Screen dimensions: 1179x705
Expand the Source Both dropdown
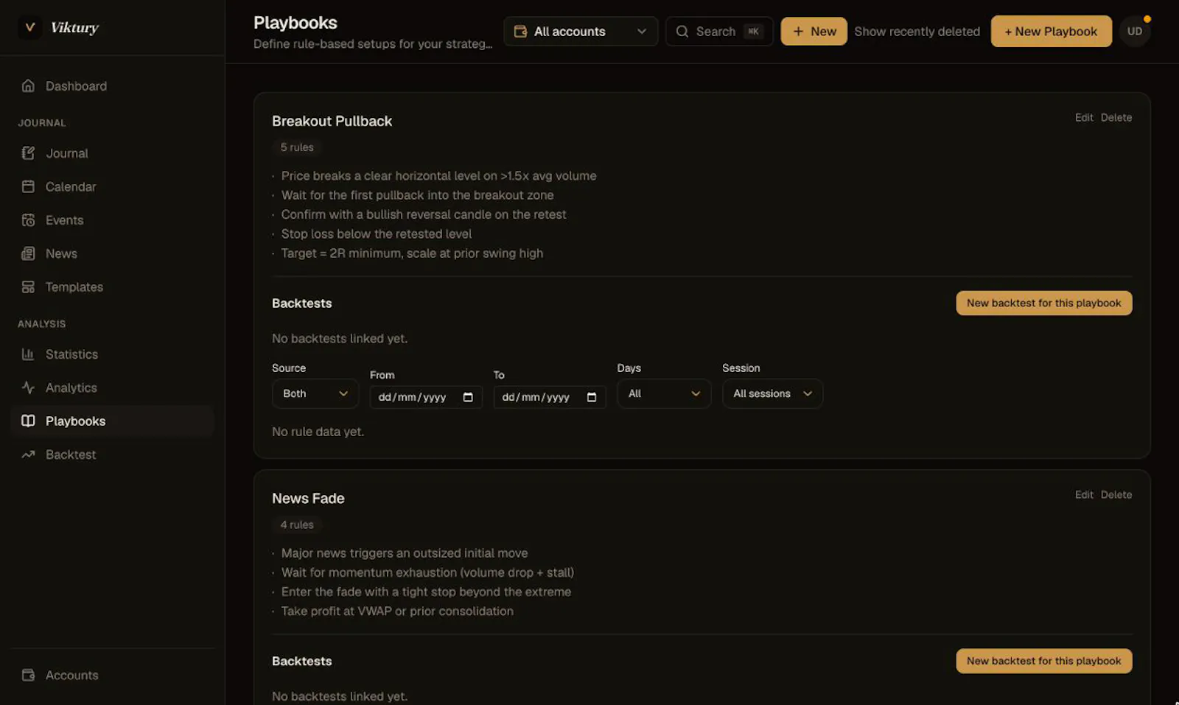tap(315, 393)
